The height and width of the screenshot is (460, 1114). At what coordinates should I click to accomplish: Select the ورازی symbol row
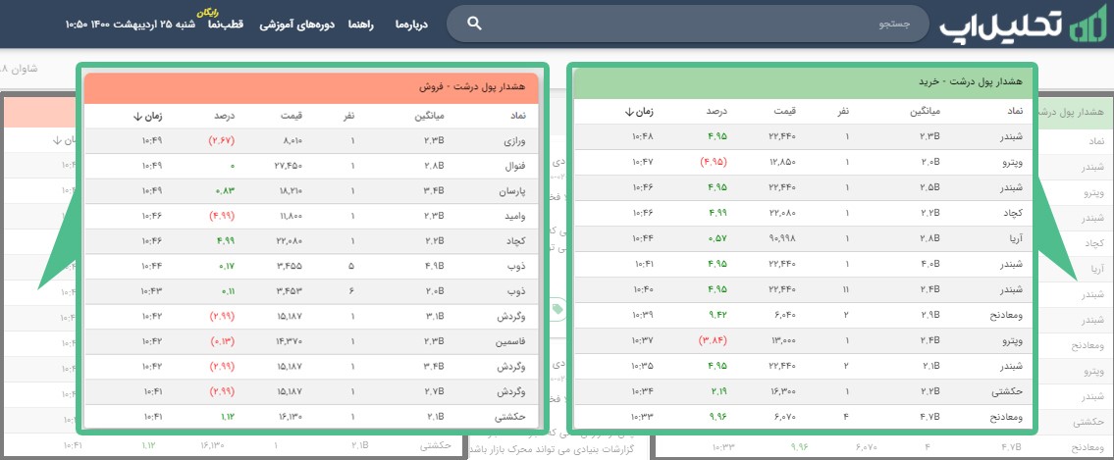(311, 141)
